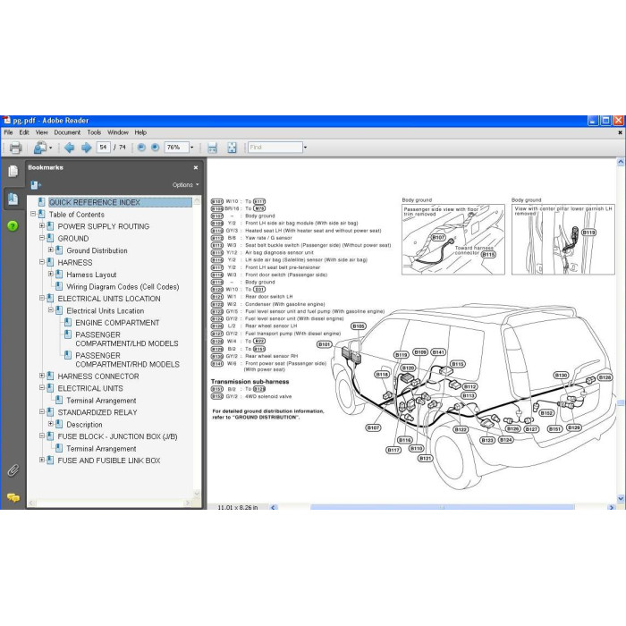Click the new bookmark icon
Screen dimensions: 626x626
pyautogui.click(x=36, y=185)
